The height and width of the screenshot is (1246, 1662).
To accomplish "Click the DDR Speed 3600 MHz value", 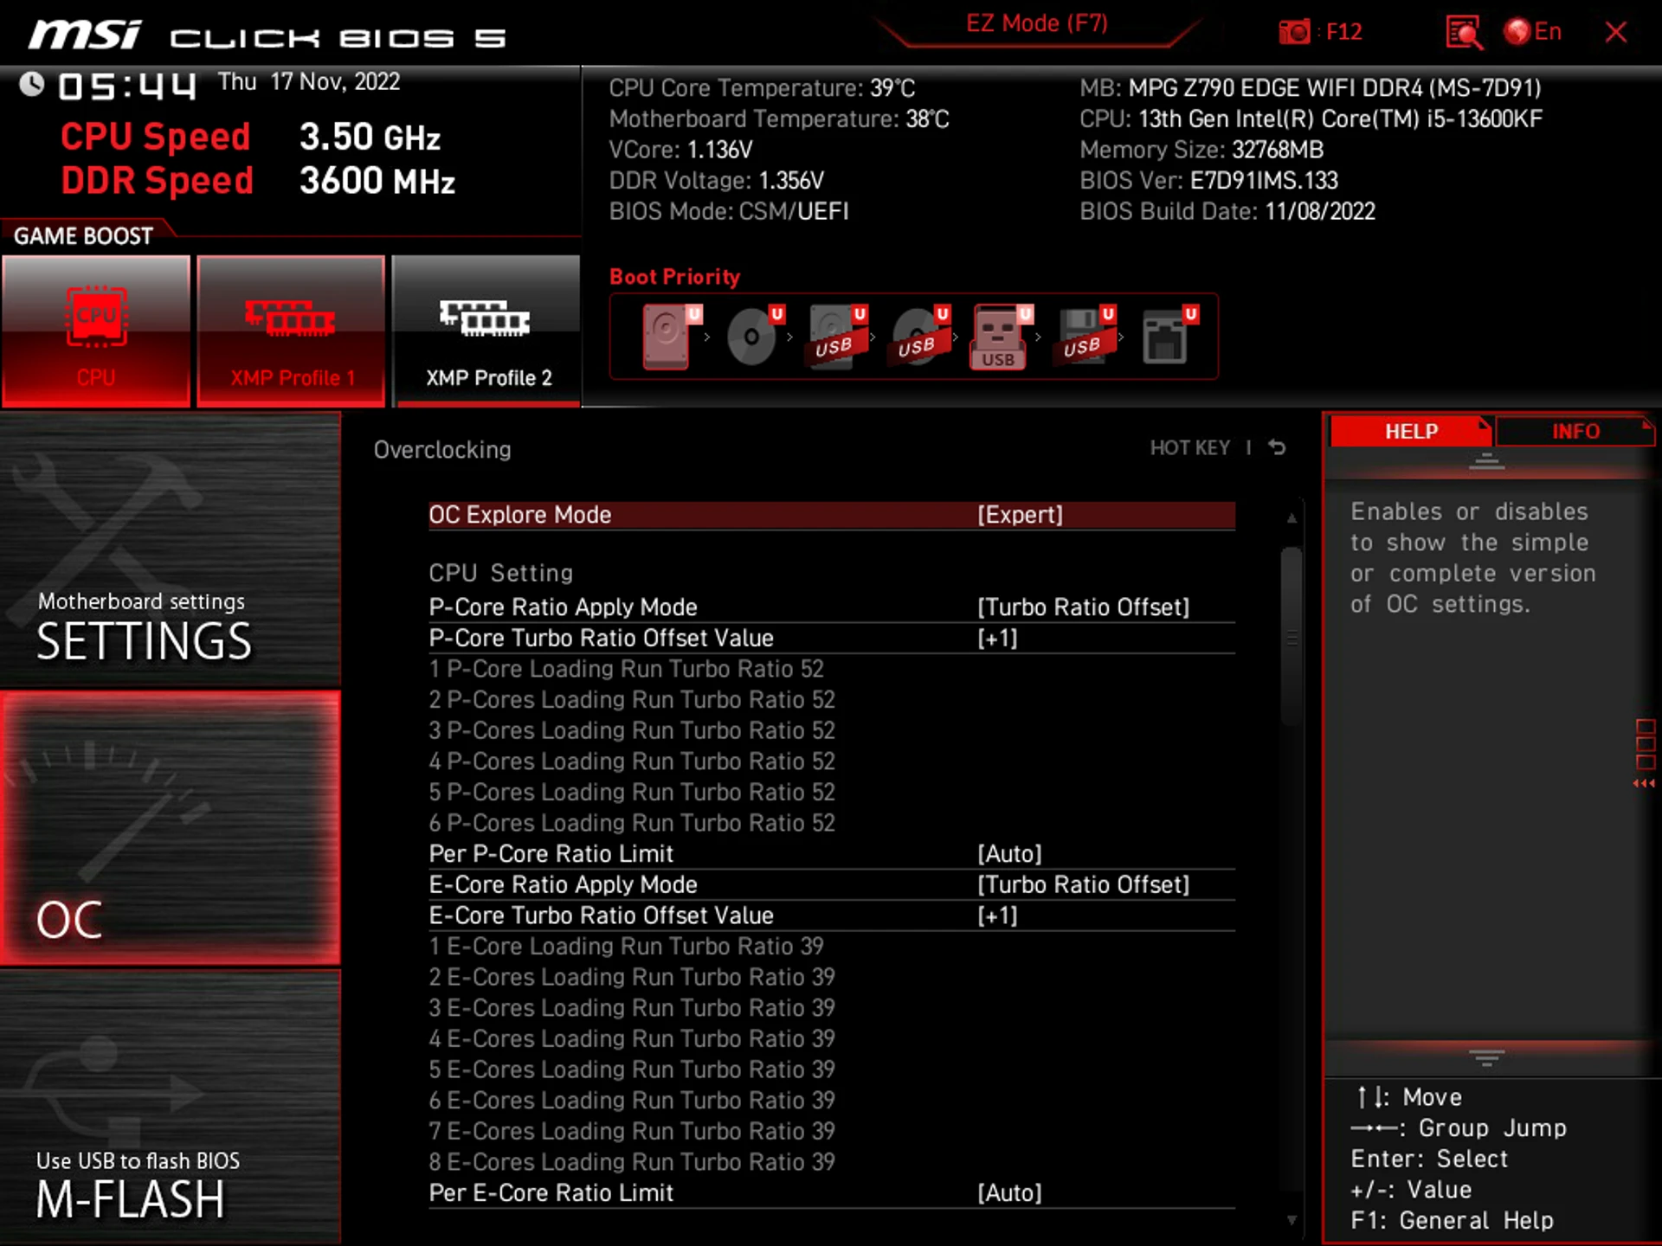I will (377, 181).
